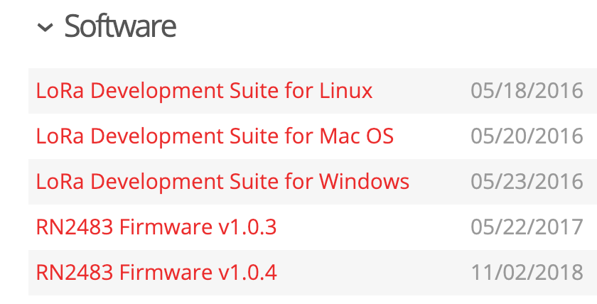Image resolution: width=597 pixels, height=304 pixels.
Task: Open LoRa Development Suite for Linux
Action: pos(204,91)
